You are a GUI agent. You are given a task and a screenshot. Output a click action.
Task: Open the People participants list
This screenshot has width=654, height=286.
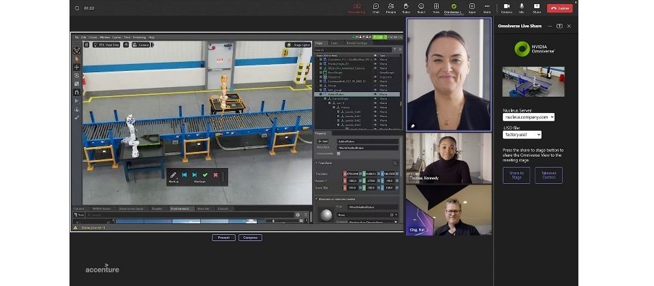pos(391,7)
